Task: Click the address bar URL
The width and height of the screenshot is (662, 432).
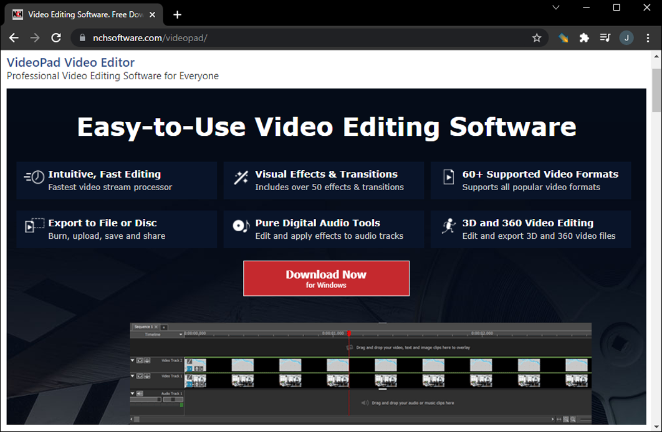Action: (x=150, y=38)
